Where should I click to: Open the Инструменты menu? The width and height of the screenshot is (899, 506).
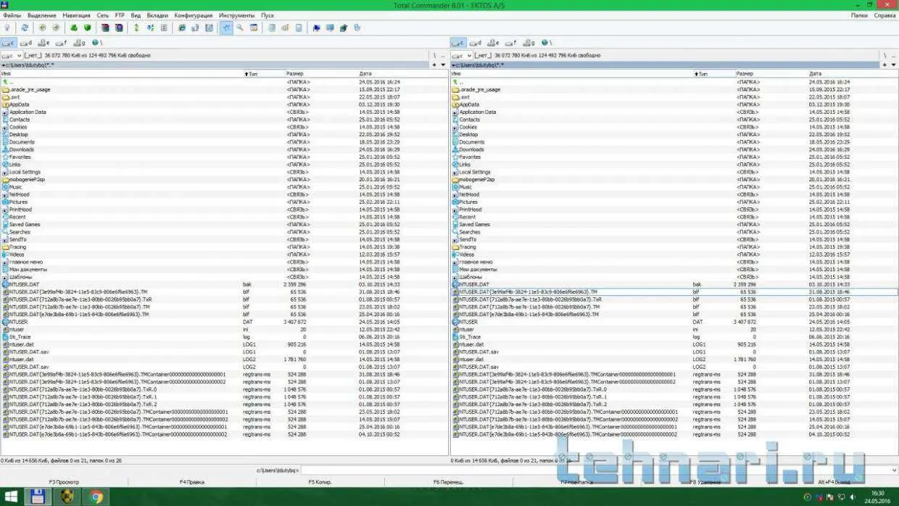coord(236,15)
